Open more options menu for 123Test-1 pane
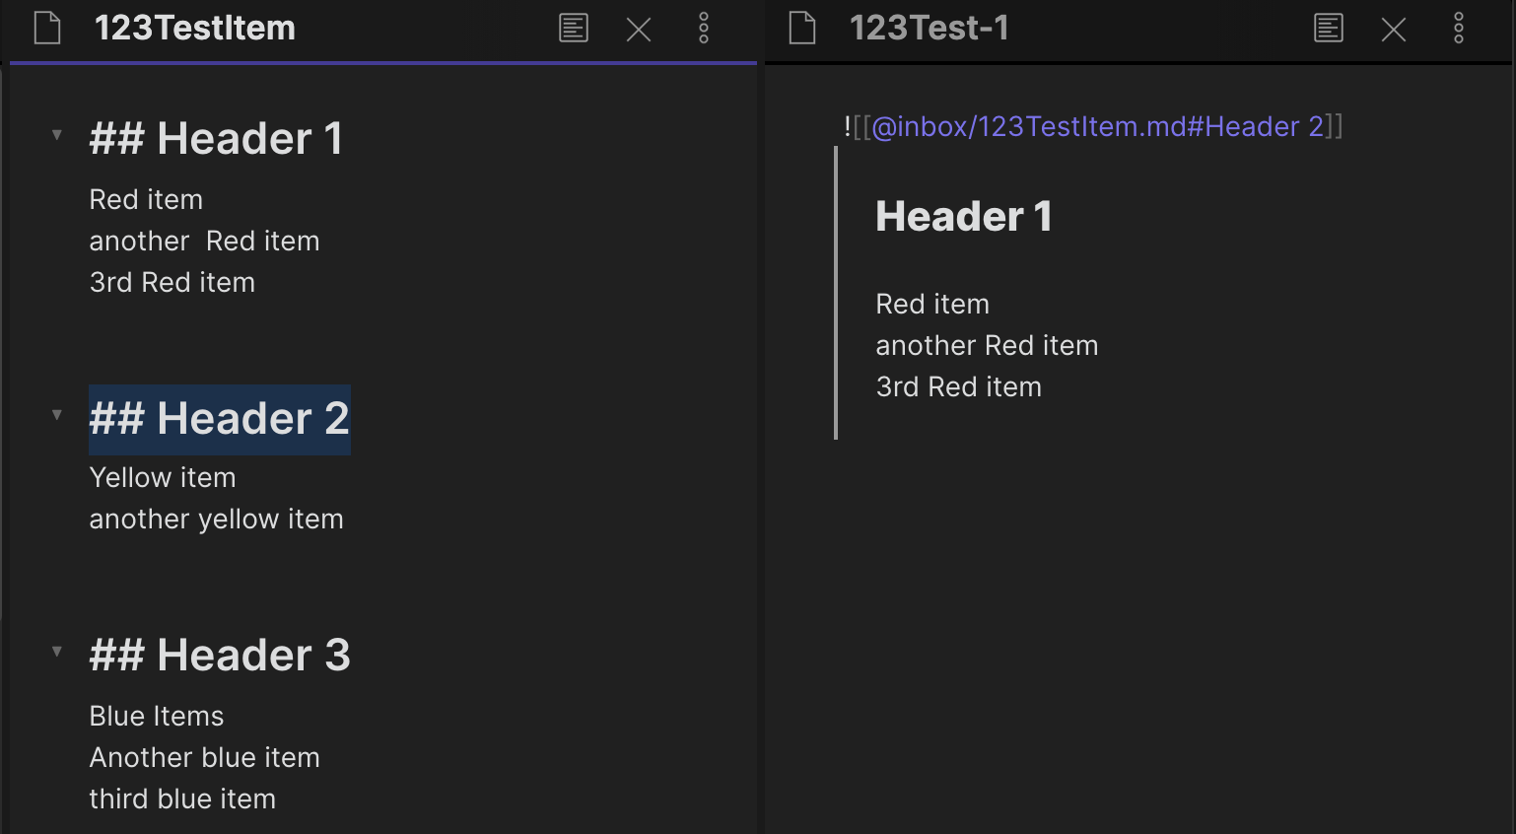 pos(1458,29)
